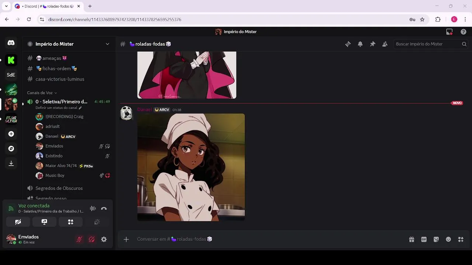Start an Activity shapes icon
472x265 pixels.
click(71, 222)
